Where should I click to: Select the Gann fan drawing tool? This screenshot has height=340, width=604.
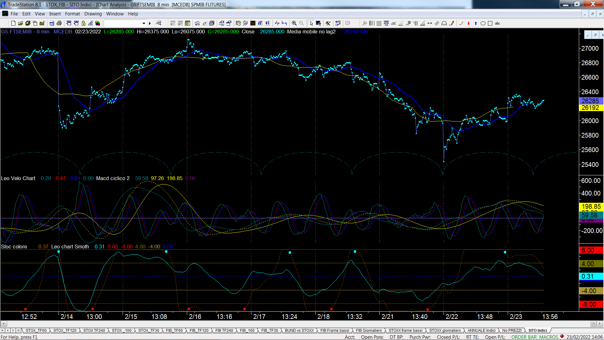point(422,23)
